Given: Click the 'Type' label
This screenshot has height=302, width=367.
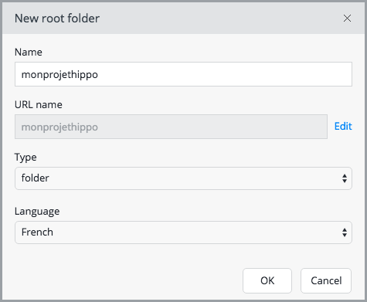Looking at the screenshot, I should [25, 158].
